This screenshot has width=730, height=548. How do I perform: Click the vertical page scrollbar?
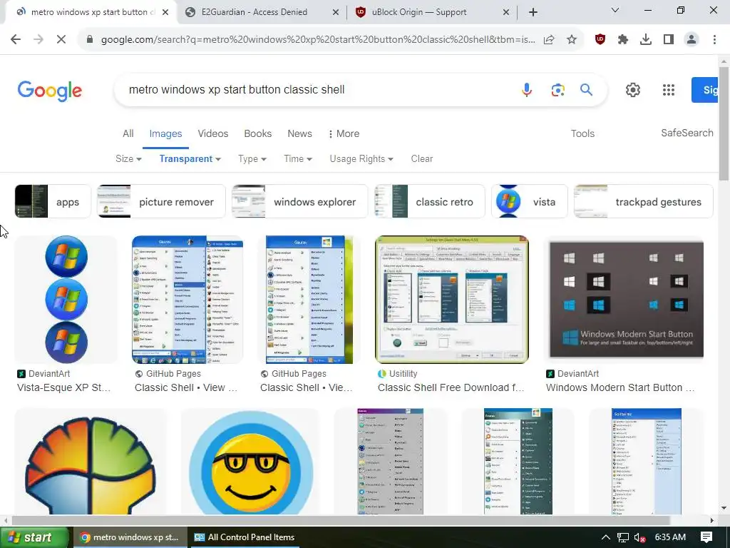click(724, 123)
